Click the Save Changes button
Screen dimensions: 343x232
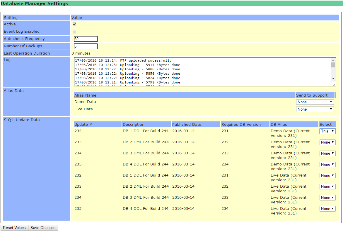[43, 228]
